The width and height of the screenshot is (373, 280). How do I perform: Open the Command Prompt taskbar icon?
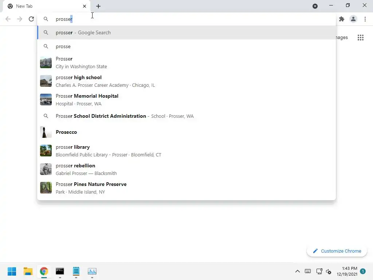(60, 271)
